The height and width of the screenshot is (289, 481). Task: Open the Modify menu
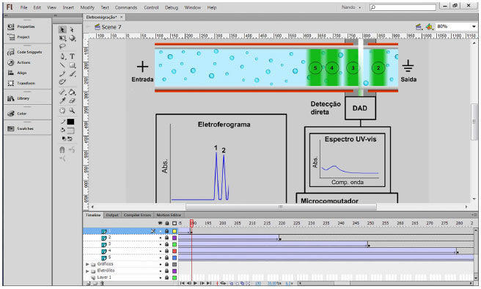pos(87,7)
